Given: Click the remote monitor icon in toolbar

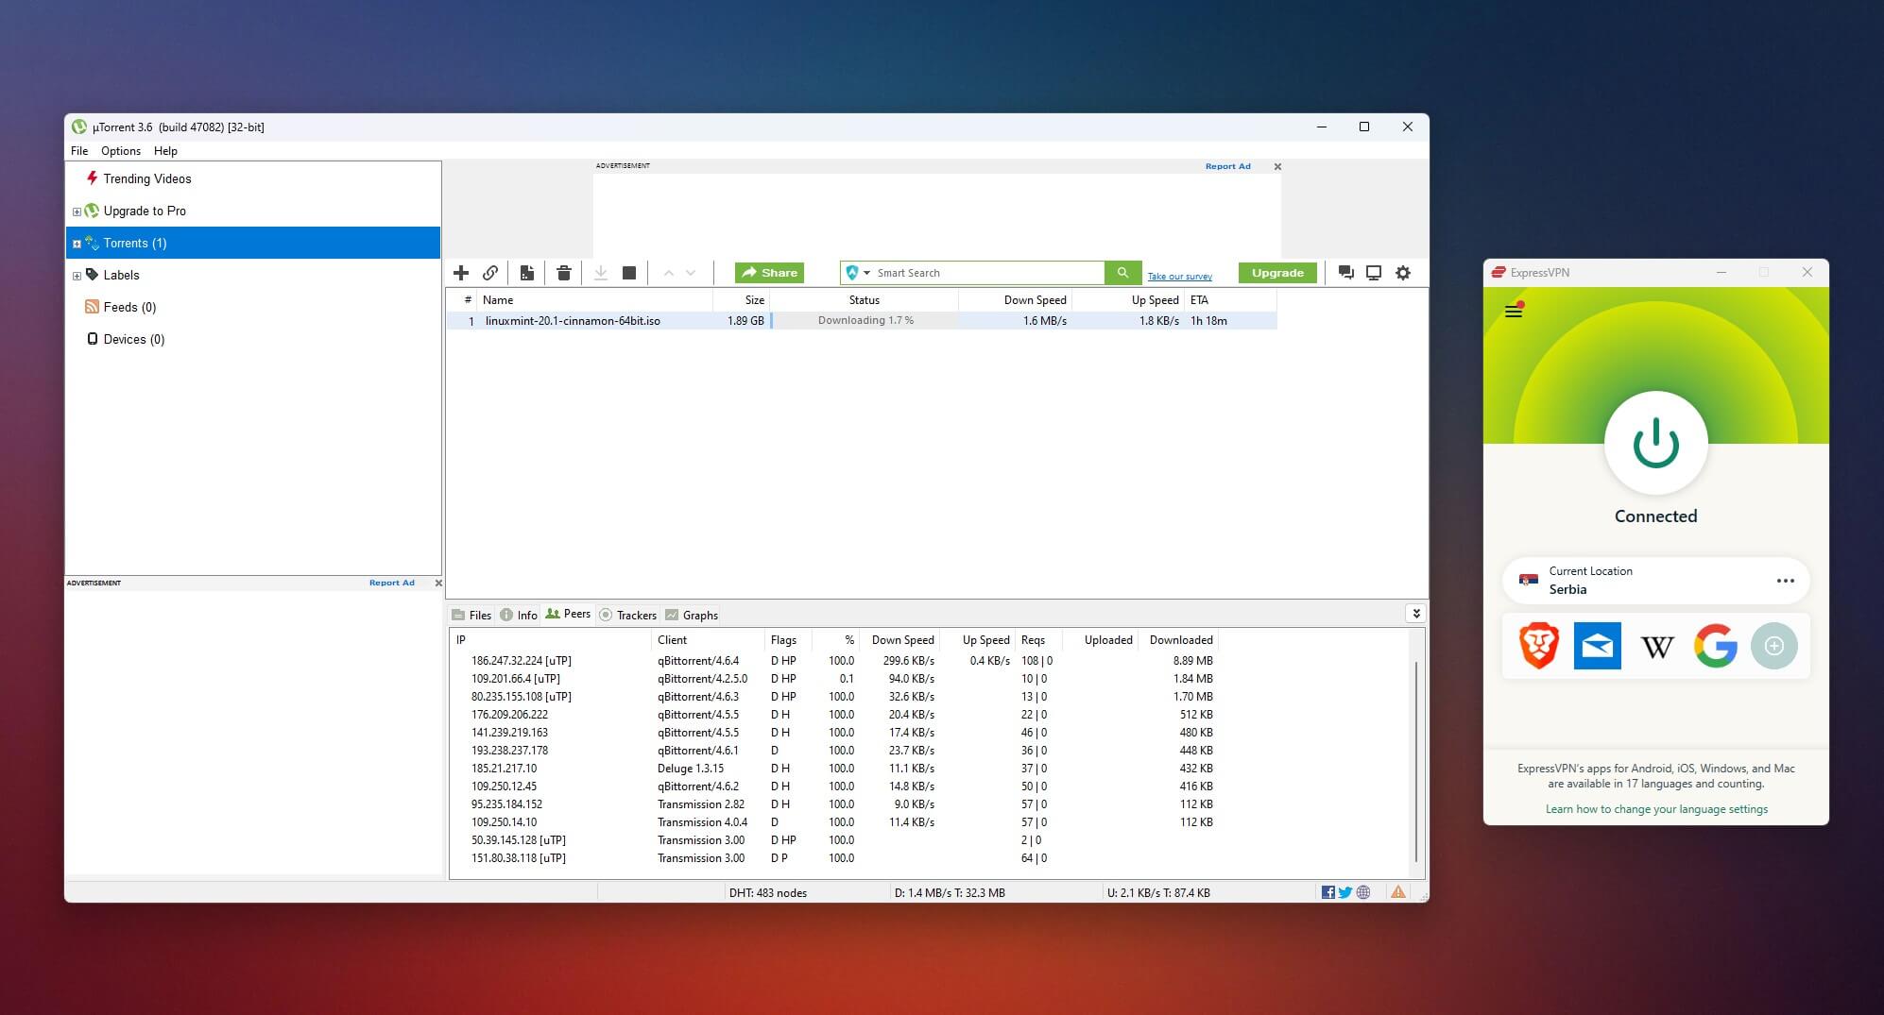Looking at the screenshot, I should point(1374,273).
